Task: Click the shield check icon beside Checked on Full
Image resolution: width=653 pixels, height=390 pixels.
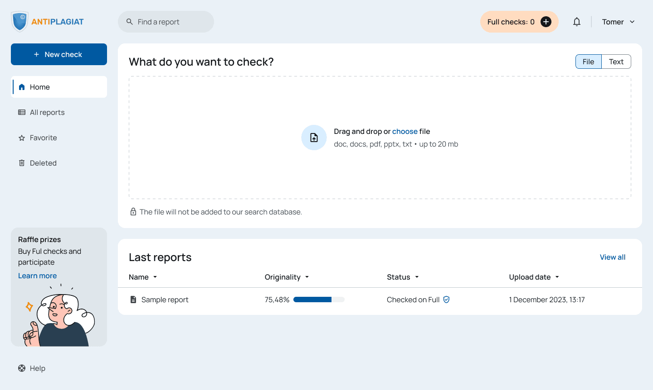Action: 446,300
